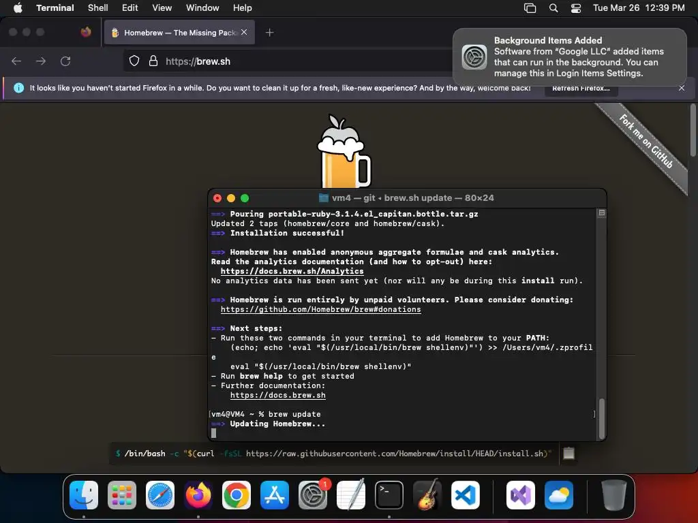The image size is (698, 523).
Task: Open the Help menu
Action: click(x=243, y=8)
